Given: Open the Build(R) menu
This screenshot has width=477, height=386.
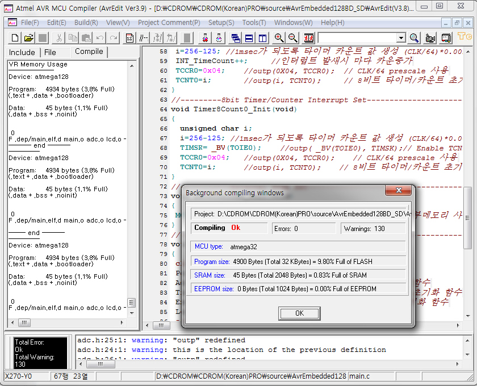Looking at the screenshot, I should [x=86, y=23].
